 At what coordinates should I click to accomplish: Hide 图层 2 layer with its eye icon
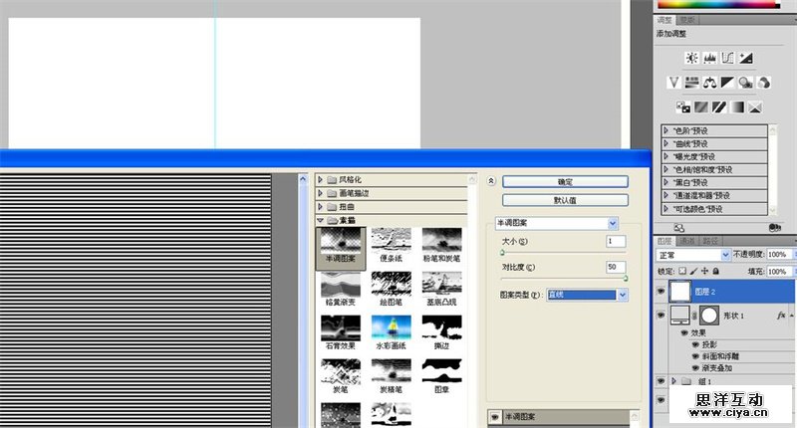tap(662, 291)
